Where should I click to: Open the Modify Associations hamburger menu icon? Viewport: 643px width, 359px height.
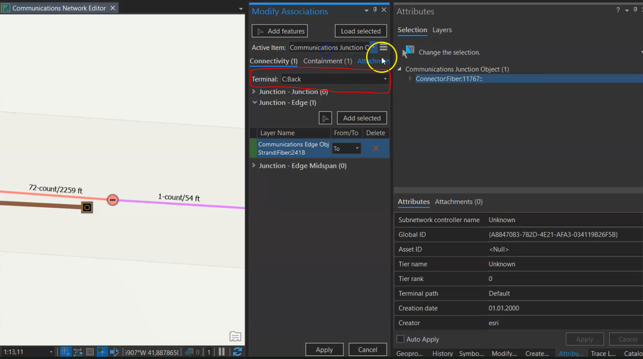click(x=384, y=48)
